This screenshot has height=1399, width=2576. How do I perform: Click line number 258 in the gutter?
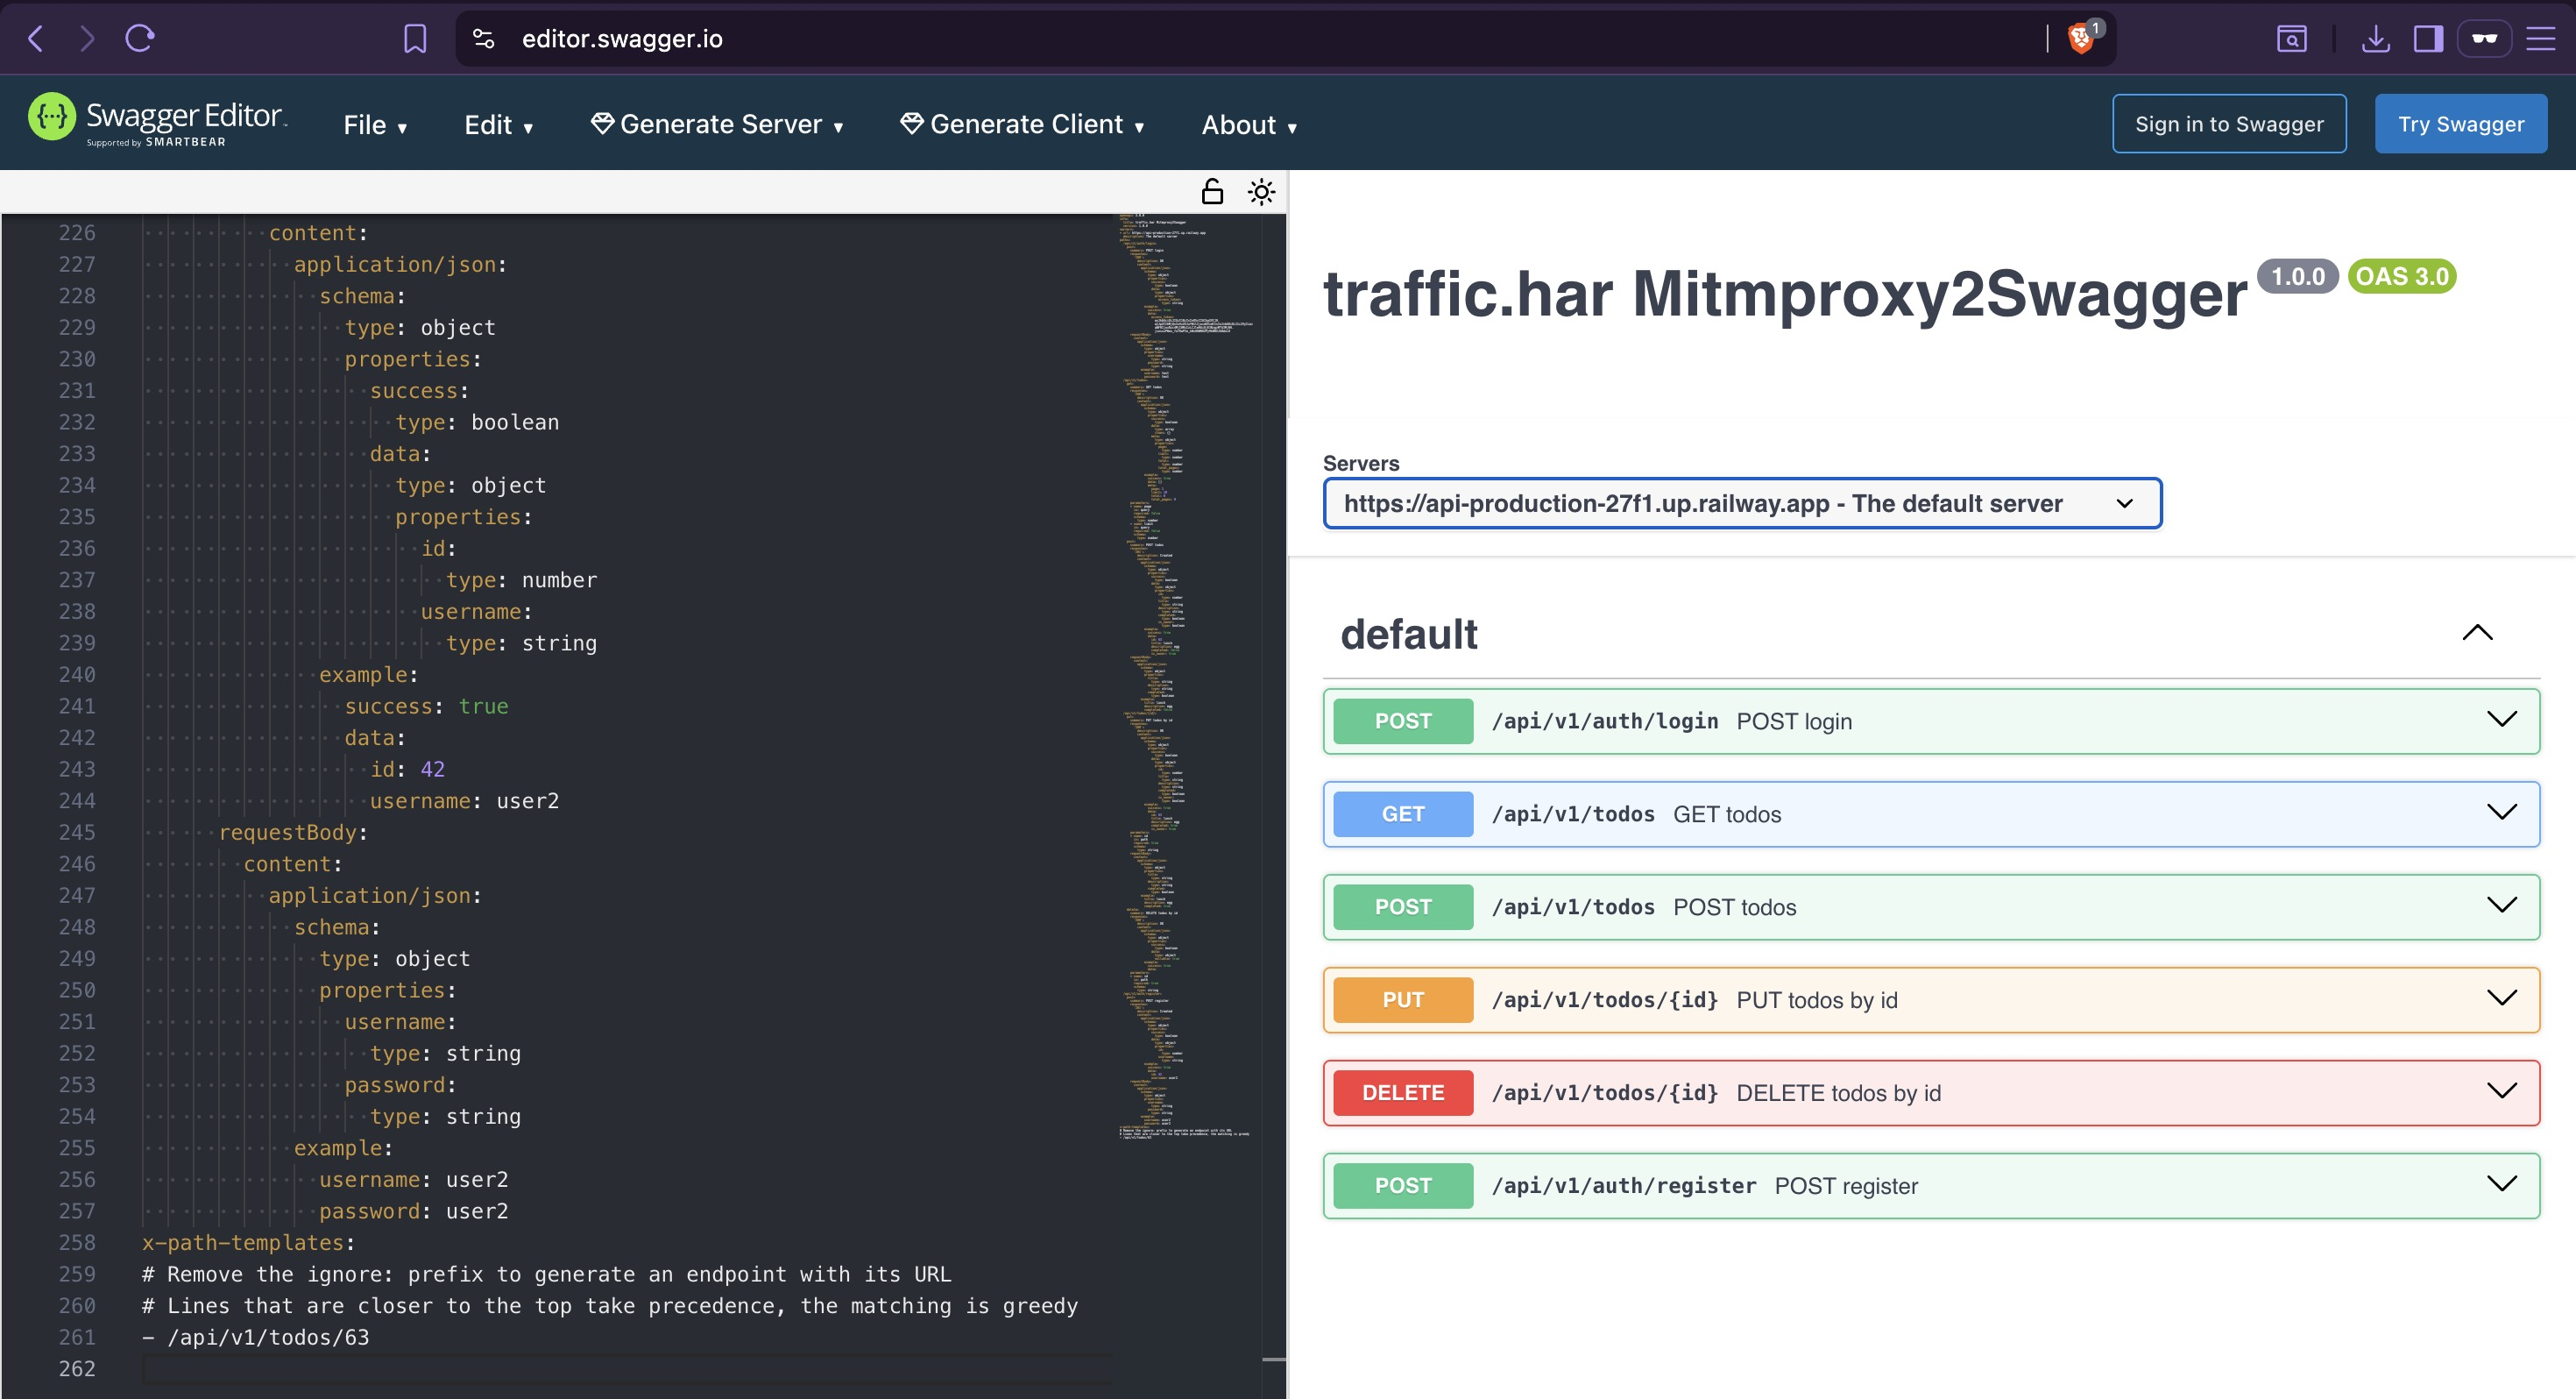77,1243
